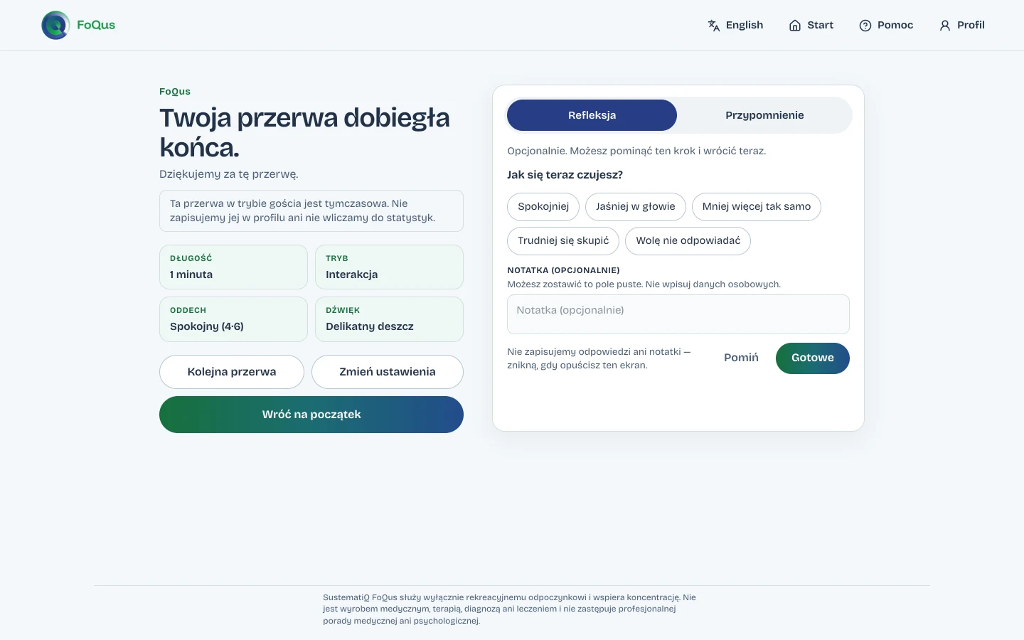The width and height of the screenshot is (1024, 640).
Task: Choose the Spokojniej feeling chip
Action: pyautogui.click(x=543, y=207)
